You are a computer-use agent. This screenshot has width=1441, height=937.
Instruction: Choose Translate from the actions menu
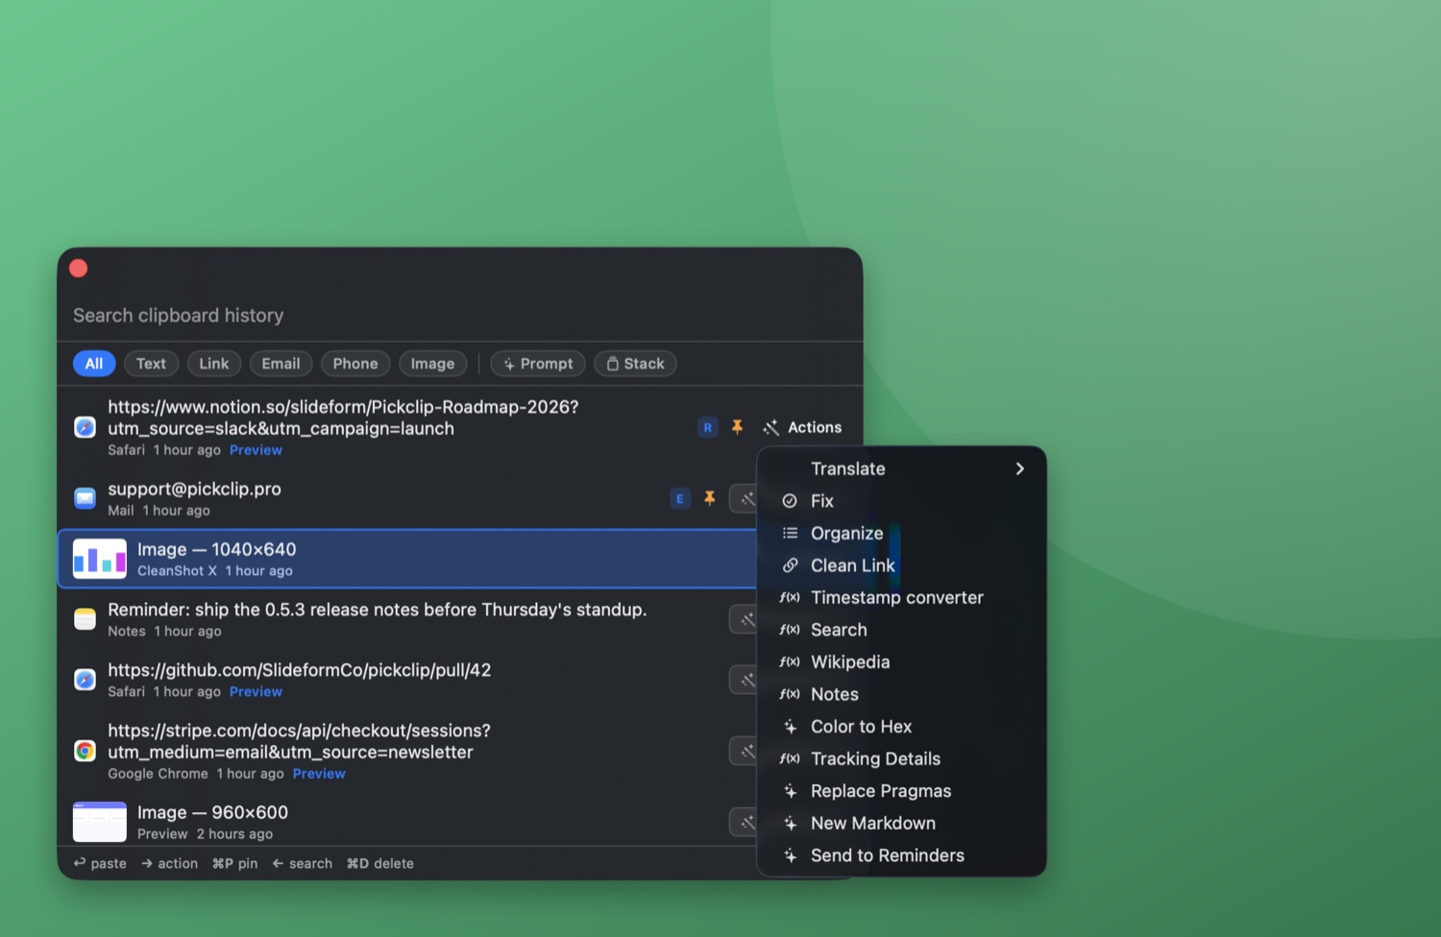point(901,468)
